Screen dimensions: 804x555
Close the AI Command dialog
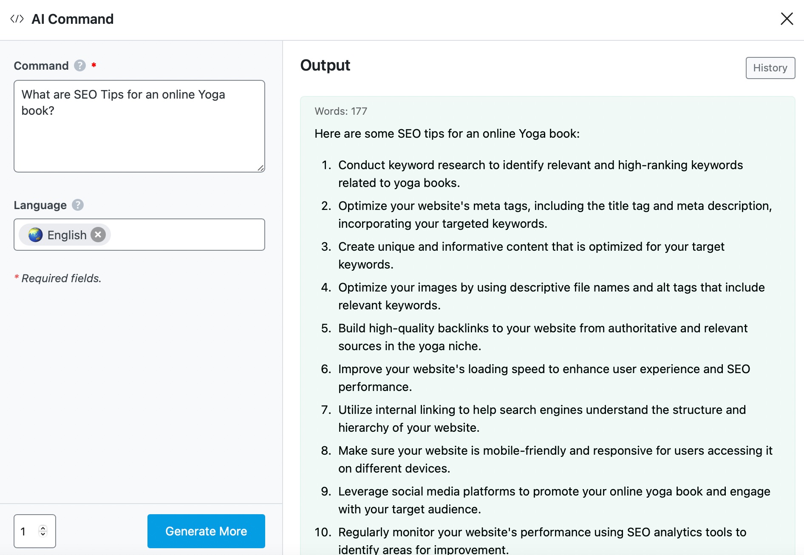(x=787, y=19)
